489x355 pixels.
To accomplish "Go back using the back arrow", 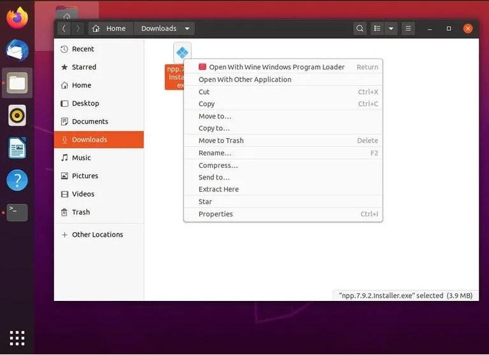I will tap(64, 29).
